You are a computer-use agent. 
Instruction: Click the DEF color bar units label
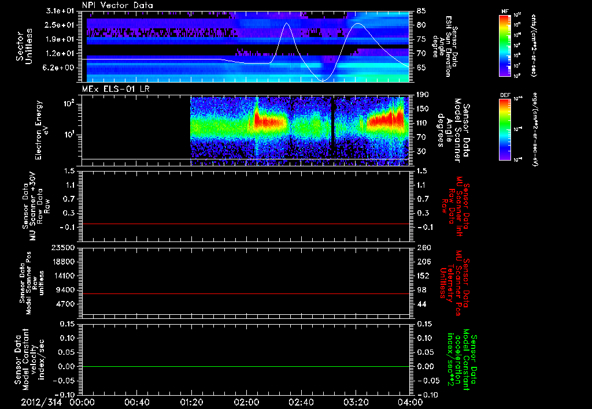coord(535,129)
